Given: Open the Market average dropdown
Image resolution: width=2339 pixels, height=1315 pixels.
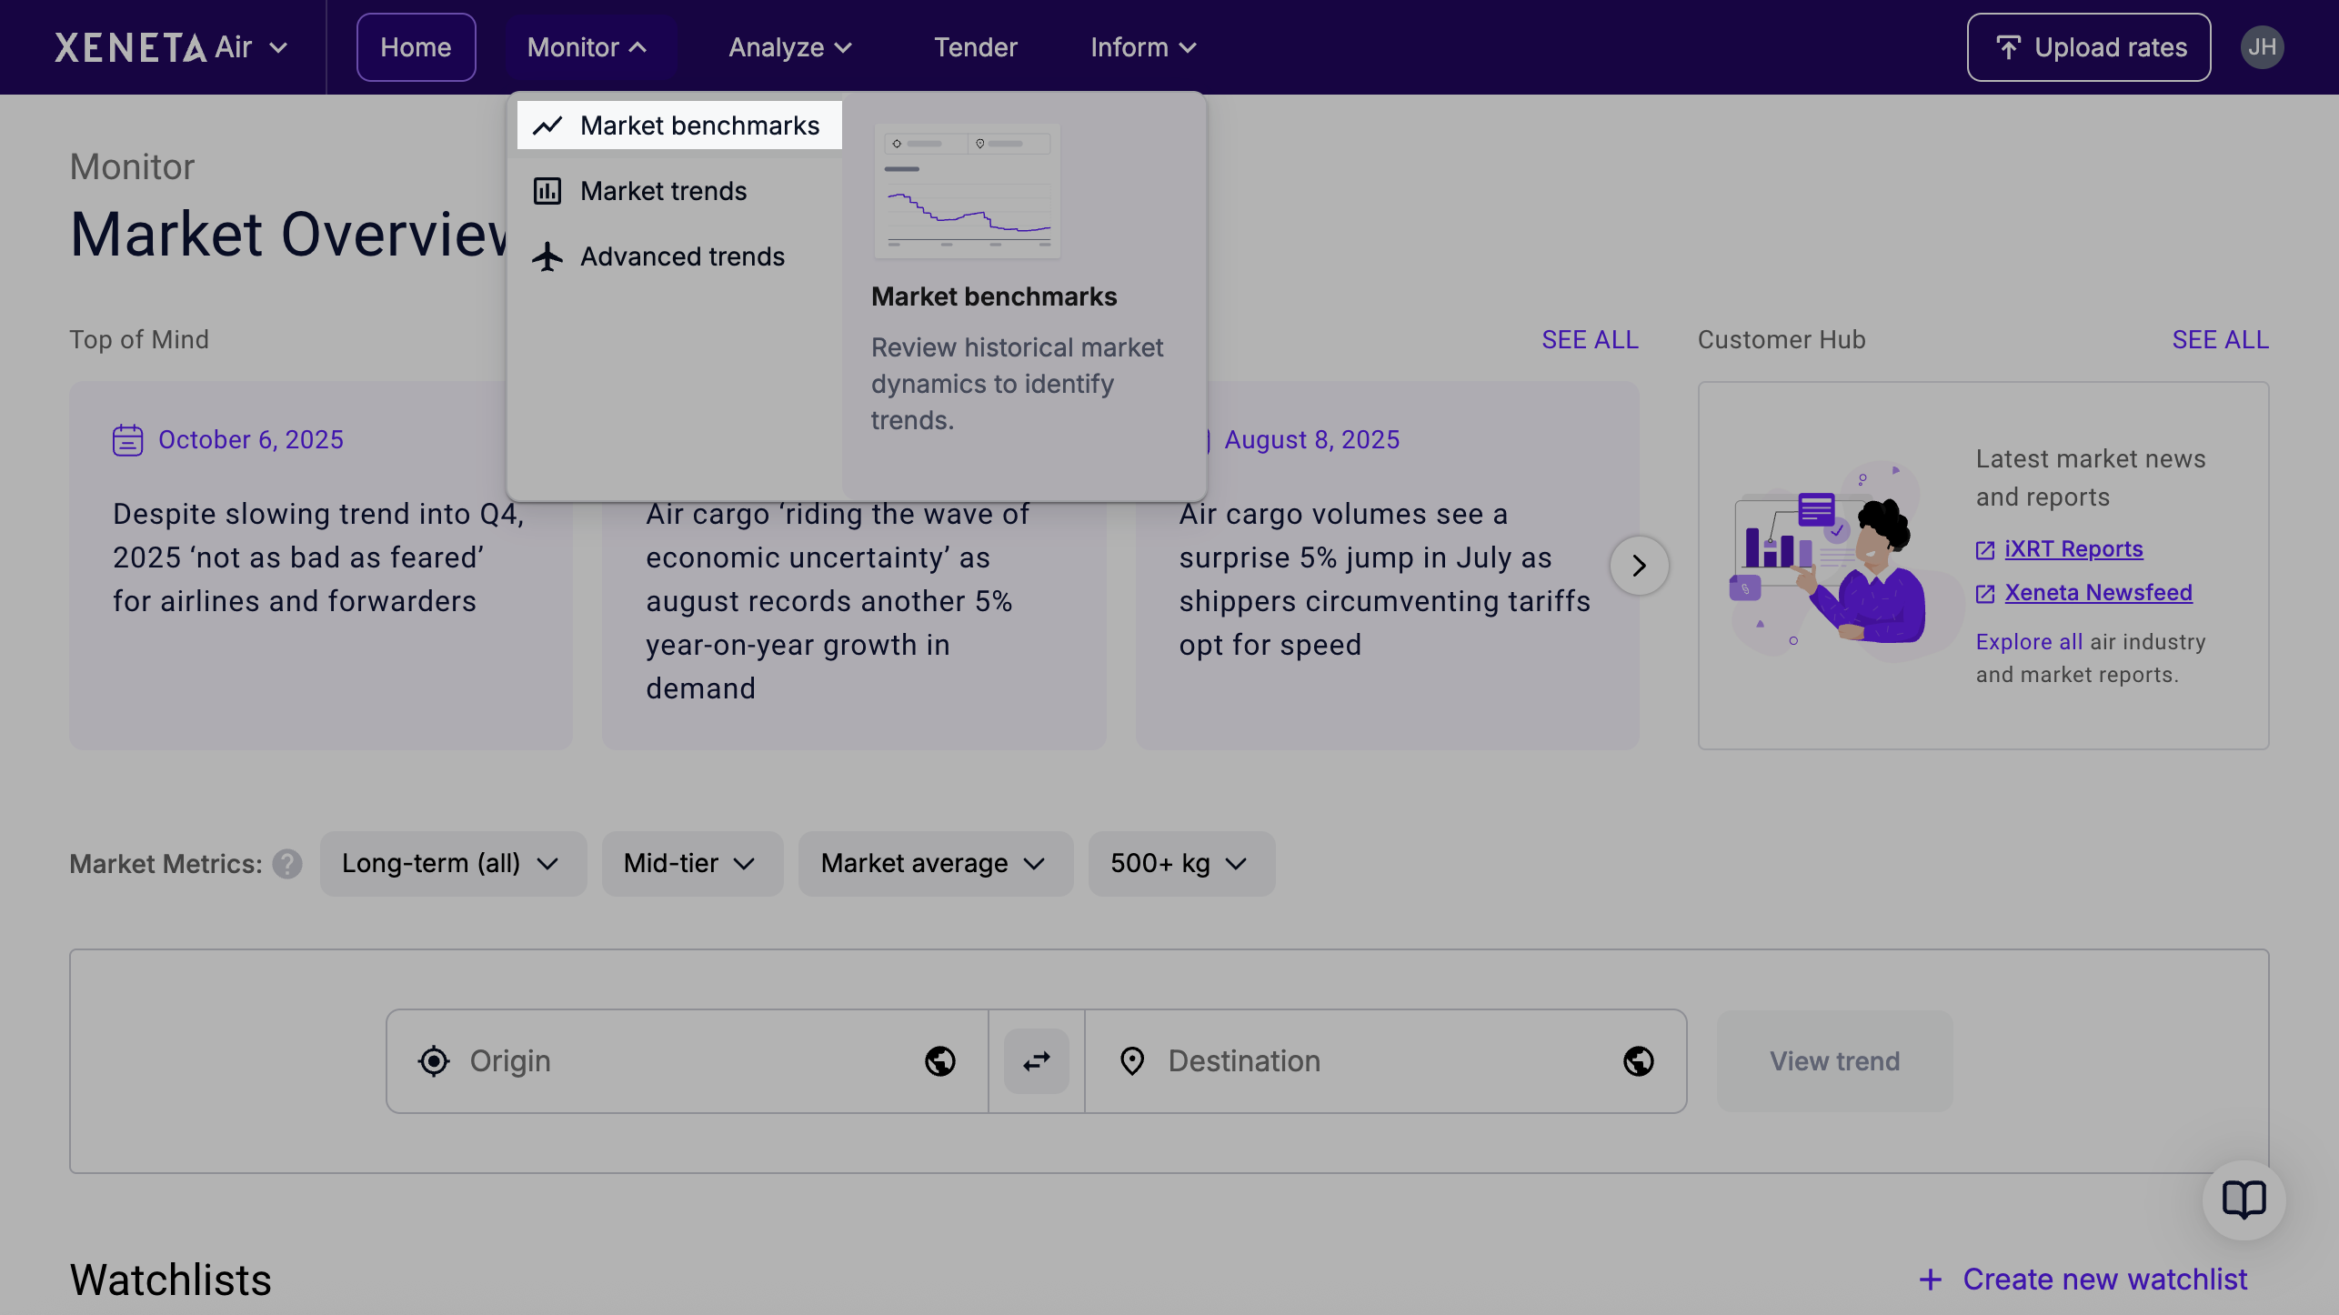Looking at the screenshot, I should pos(935,864).
